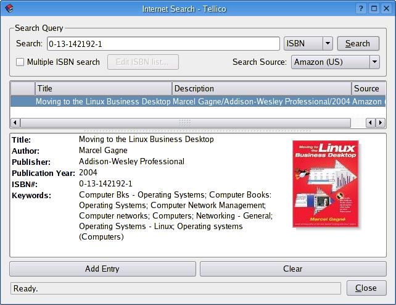Image resolution: width=396 pixels, height=305 pixels.
Task: Maximize the Internet Search window
Action: point(374,9)
